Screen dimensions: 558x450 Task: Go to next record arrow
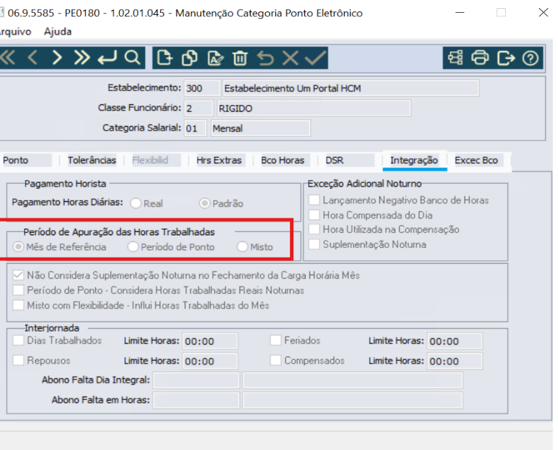57,58
